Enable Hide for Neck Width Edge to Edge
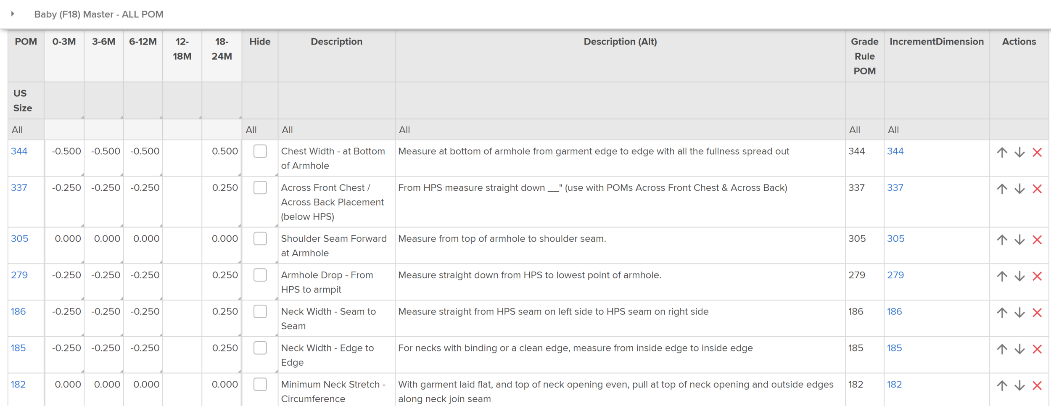 point(260,348)
